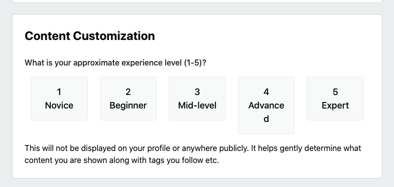Click the Expert label text
The width and height of the screenshot is (394, 187).
335,105
